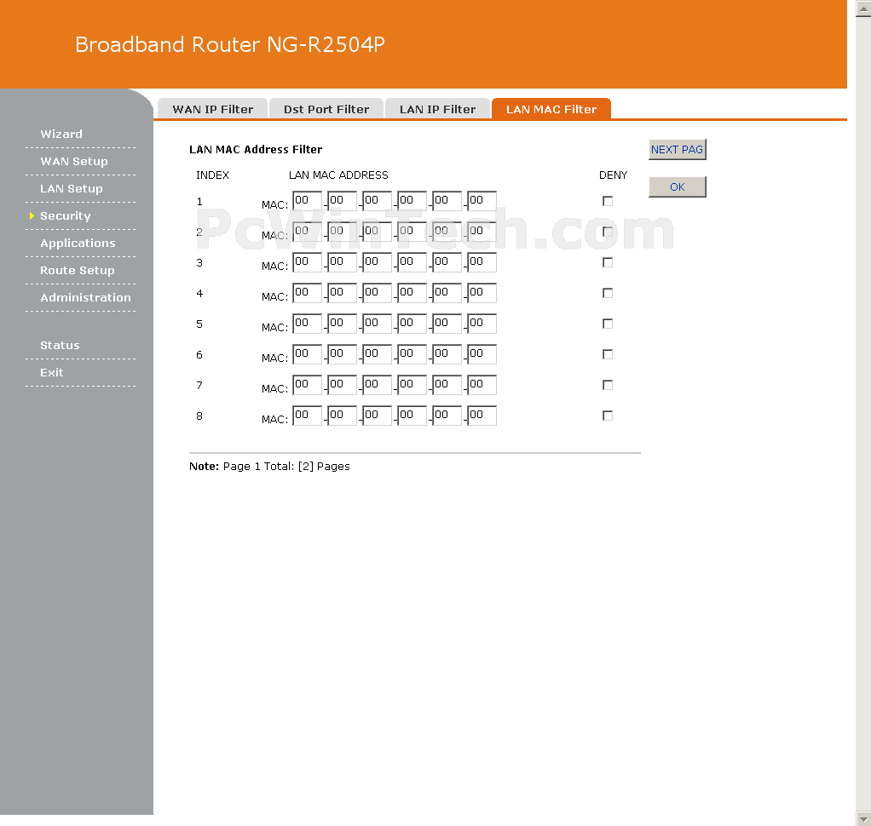
Task: Click fourth MAC octet field of row 4
Action: 412,292
